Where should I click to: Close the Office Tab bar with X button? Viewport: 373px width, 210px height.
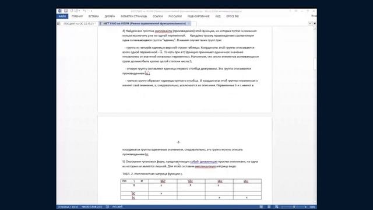(x=315, y=23)
